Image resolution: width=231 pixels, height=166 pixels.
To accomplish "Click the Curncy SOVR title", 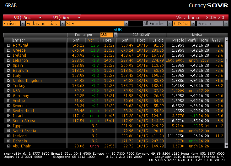I will (209, 5).
